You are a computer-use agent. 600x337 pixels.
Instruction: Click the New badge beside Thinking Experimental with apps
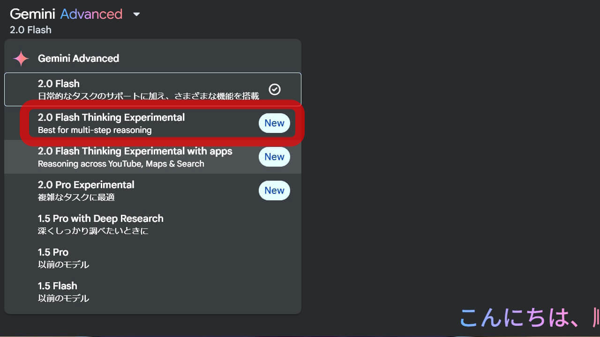[x=274, y=157]
